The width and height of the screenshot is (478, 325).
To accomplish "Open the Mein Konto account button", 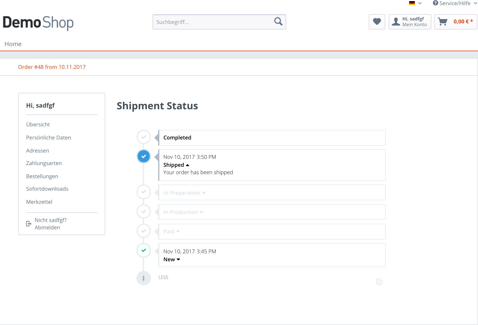I will pos(410,22).
